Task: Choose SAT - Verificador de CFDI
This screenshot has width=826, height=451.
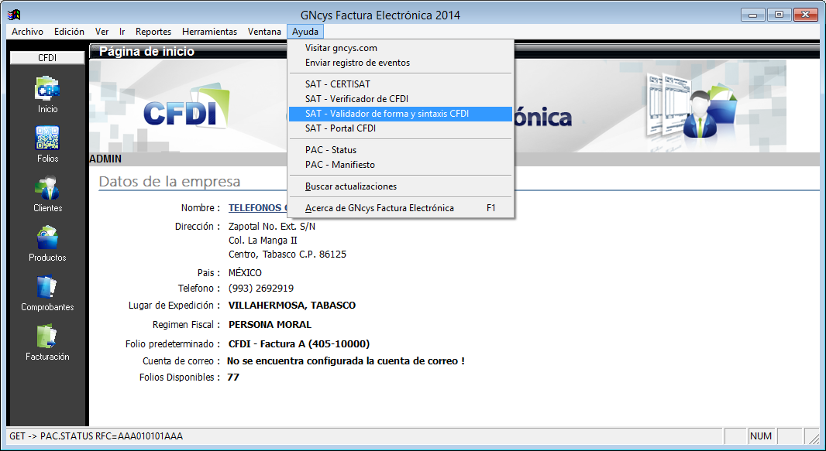Action: [x=401, y=99]
